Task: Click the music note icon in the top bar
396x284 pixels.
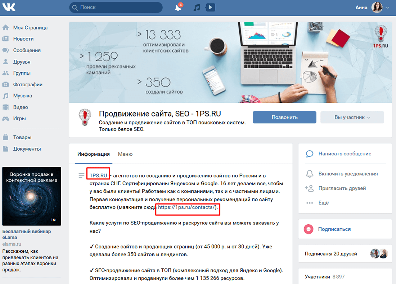Action: pyautogui.click(x=196, y=7)
